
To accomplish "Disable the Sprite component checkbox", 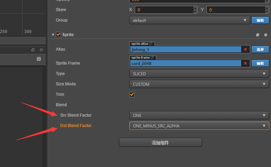I will pyautogui.click(x=58, y=35).
